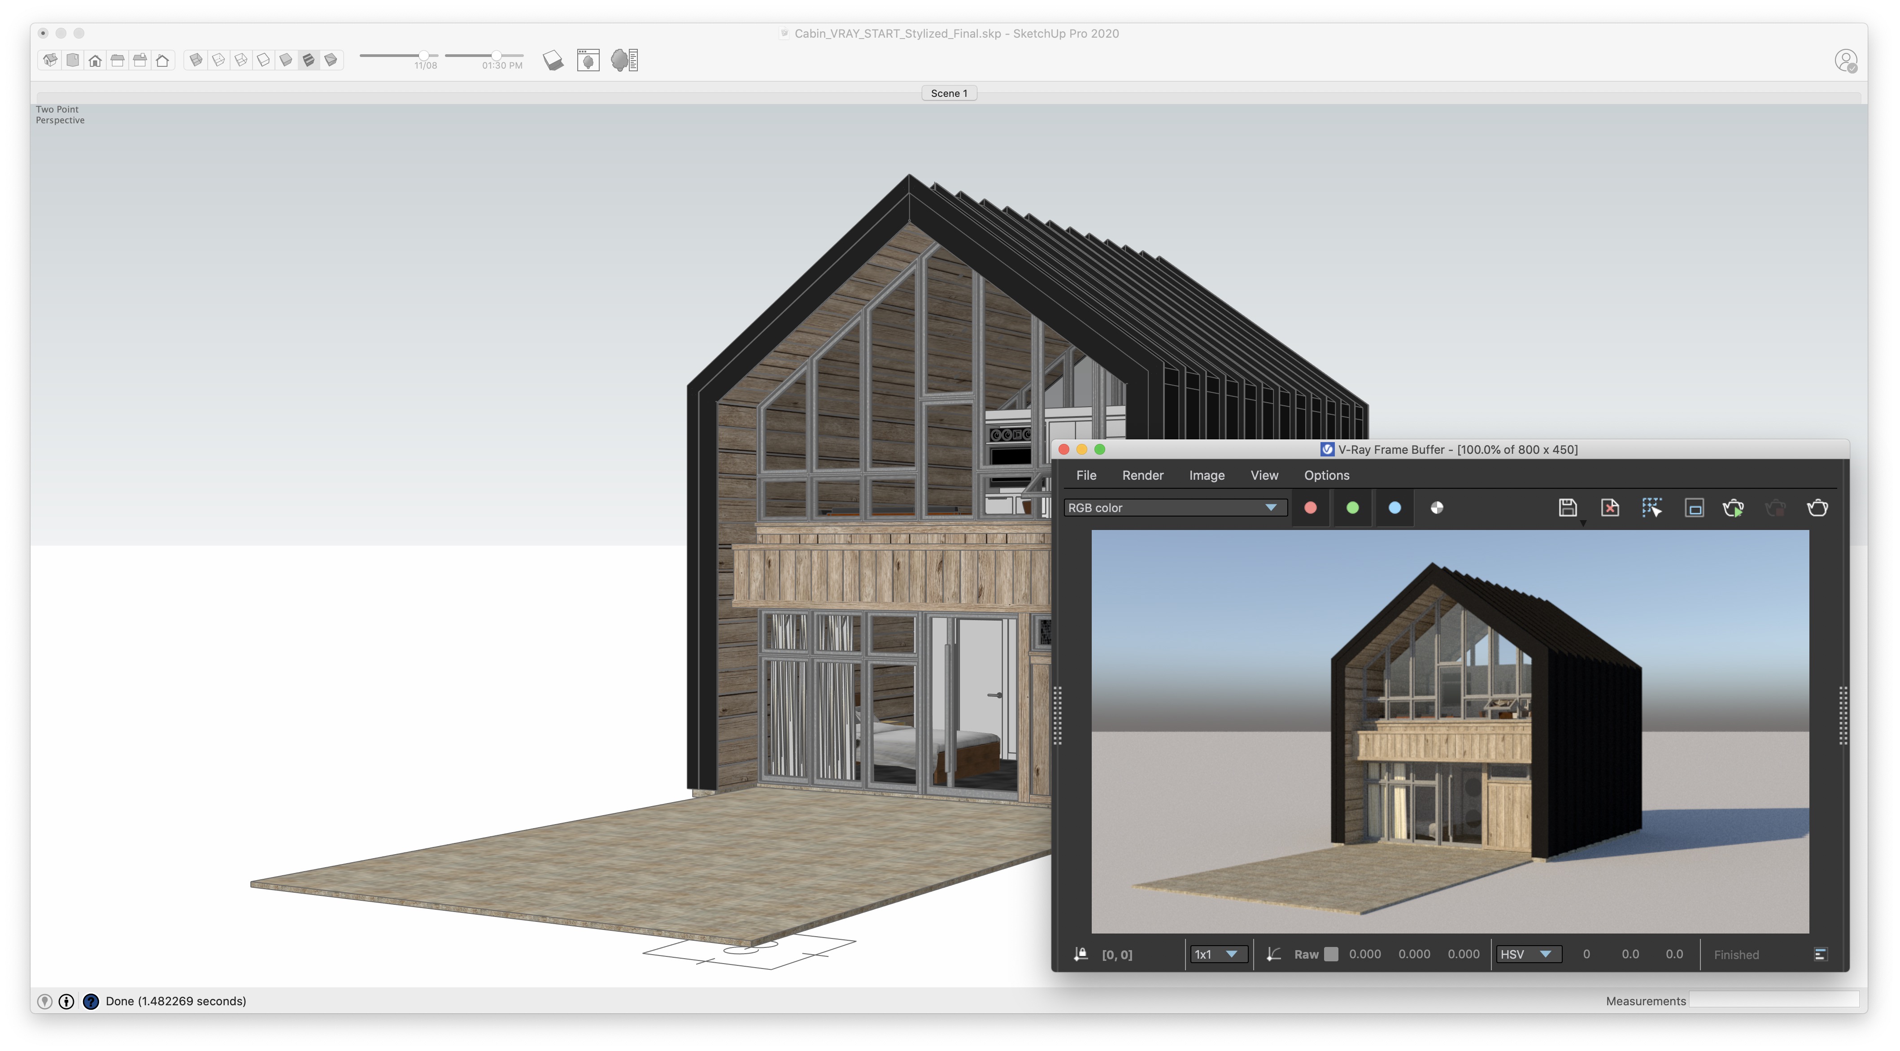Switch to mono alpha channel view
Image resolution: width=1900 pixels, height=1051 pixels.
(x=1436, y=508)
